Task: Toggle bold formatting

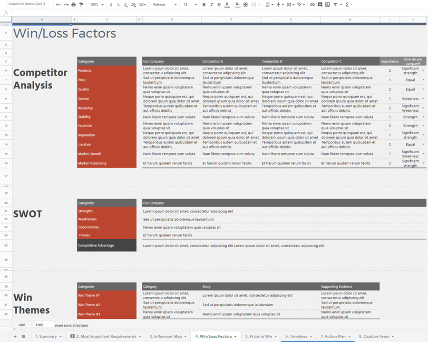Action: 204,4
